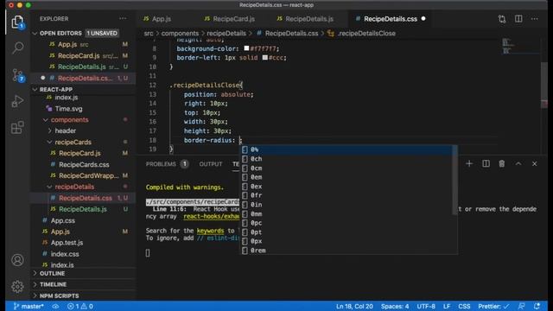The width and height of the screenshot is (553, 311).
Task: Click the feedback icon in status bar
Action: 521,306
